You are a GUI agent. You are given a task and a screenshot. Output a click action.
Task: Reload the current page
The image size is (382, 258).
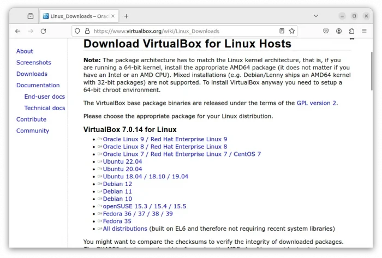coord(44,31)
